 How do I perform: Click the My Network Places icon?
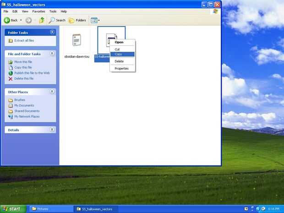click(x=11, y=117)
